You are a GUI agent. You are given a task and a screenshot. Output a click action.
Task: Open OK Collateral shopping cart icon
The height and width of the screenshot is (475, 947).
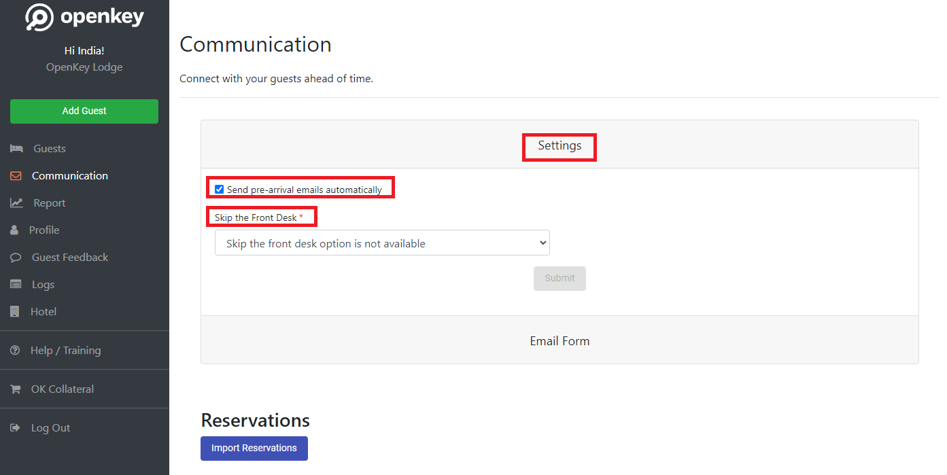[15, 389]
